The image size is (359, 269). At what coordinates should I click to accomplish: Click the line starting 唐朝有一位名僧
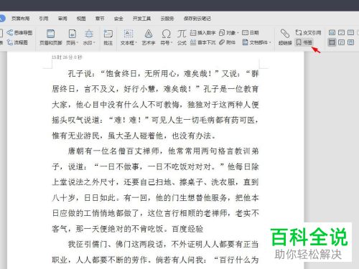coord(163,151)
